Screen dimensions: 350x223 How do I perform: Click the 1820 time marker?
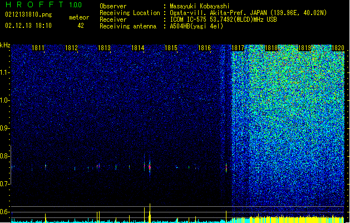pyautogui.click(x=338, y=48)
